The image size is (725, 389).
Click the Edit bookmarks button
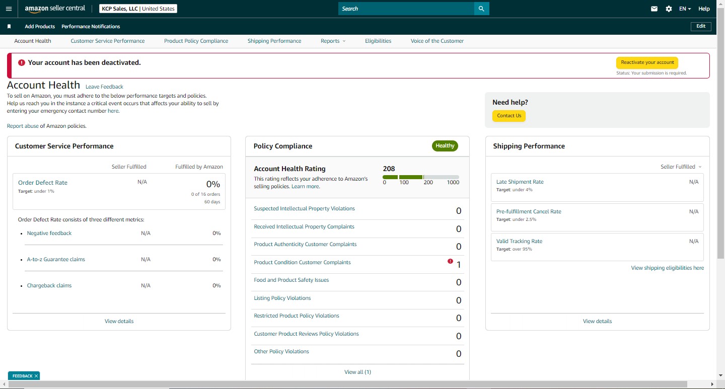pos(701,26)
